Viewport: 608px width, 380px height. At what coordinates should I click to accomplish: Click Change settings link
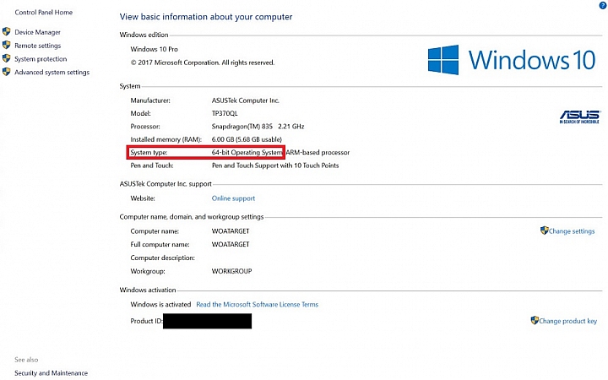click(572, 231)
